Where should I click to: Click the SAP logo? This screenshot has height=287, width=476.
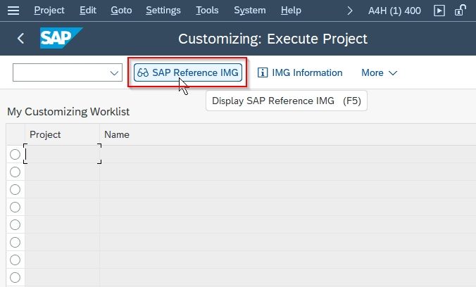coord(61,38)
